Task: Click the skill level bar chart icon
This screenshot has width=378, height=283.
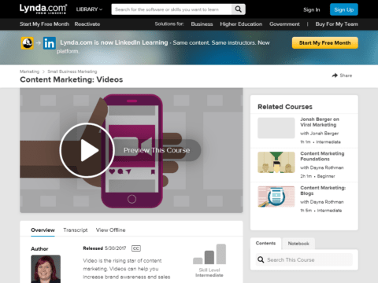Action: click(209, 254)
